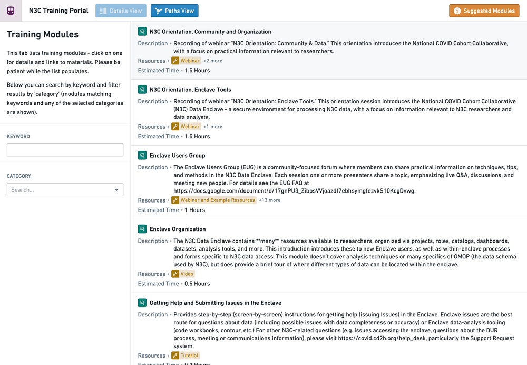Switch to Paths View
The image size is (527, 365).
pyautogui.click(x=174, y=11)
